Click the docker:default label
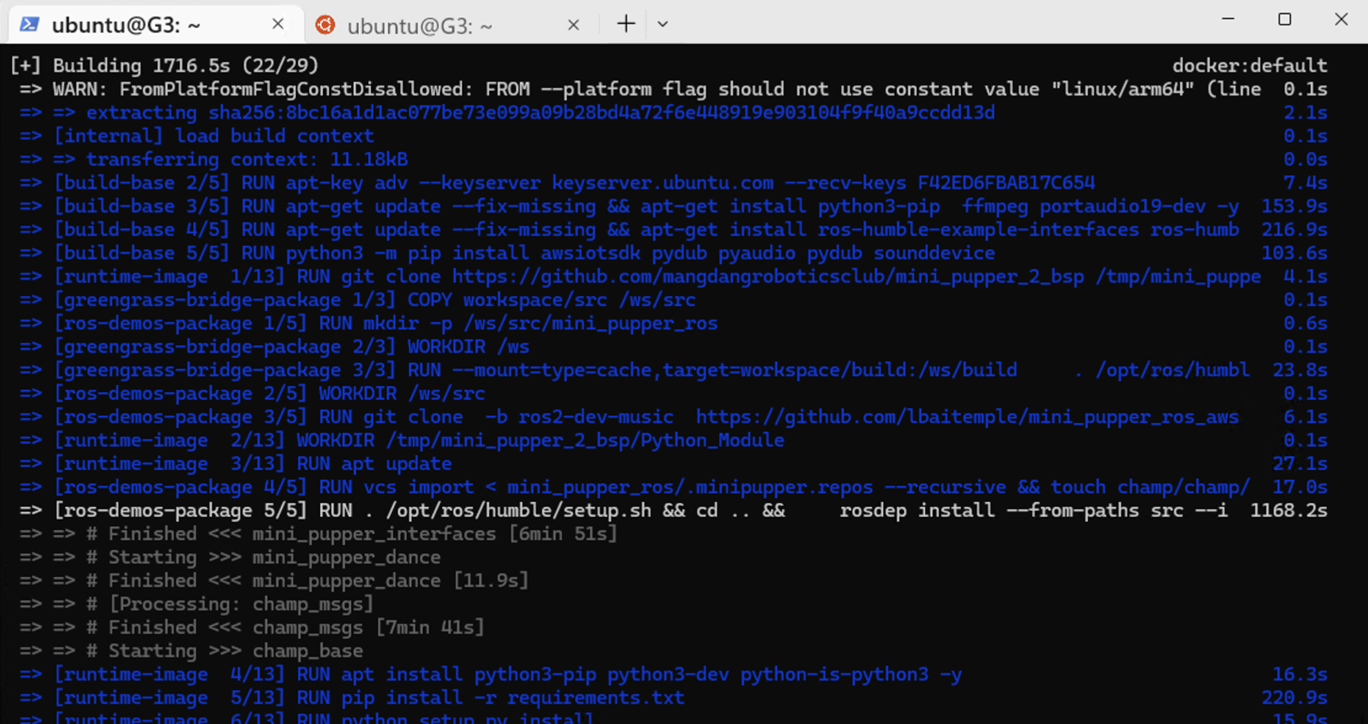The width and height of the screenshot is (1368, 724). (1250, 65)
